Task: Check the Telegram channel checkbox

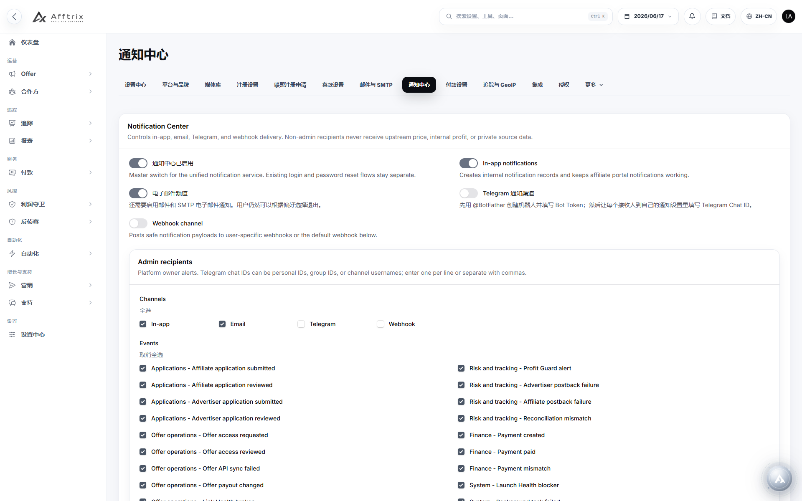Action: tap(301, 324)
